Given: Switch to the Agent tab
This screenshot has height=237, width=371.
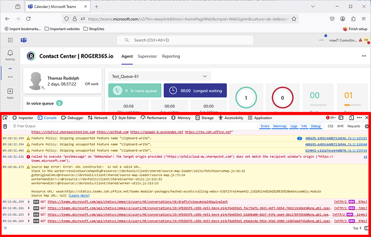Looking at the screenshot, I should [x=127, y=56].
